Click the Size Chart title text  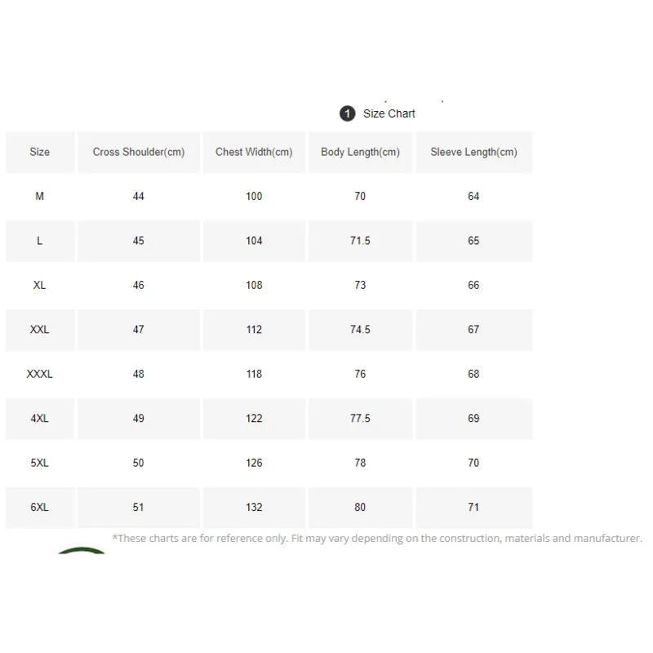[389, 113]
